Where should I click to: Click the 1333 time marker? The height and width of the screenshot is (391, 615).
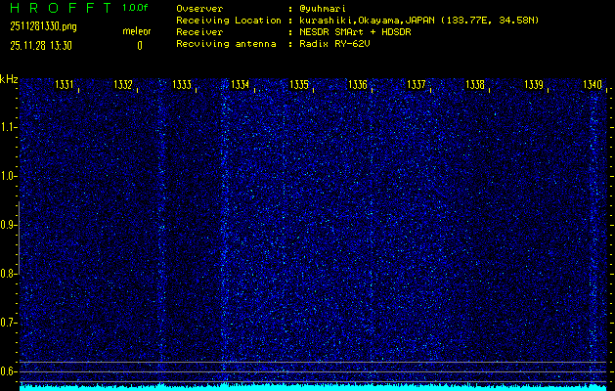click(x=182, y=85)
